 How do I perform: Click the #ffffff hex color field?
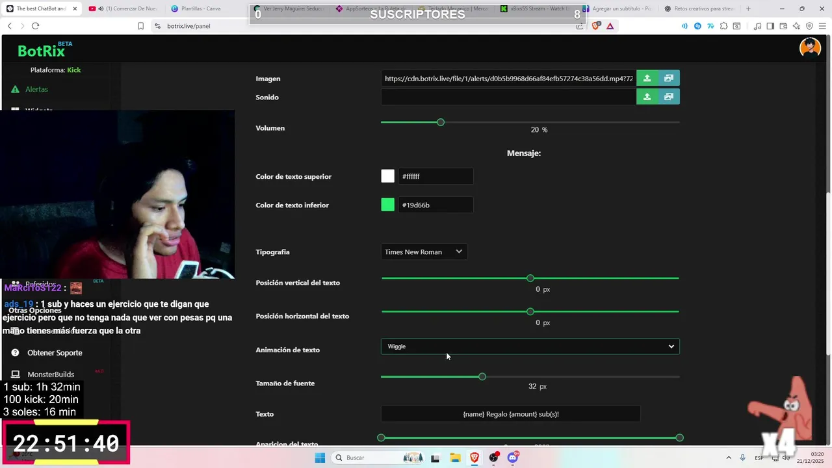(x=435, y=176)
